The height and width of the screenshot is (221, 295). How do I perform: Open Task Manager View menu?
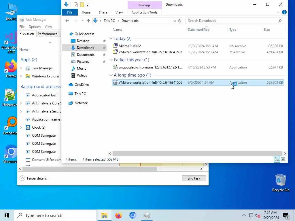48,27
